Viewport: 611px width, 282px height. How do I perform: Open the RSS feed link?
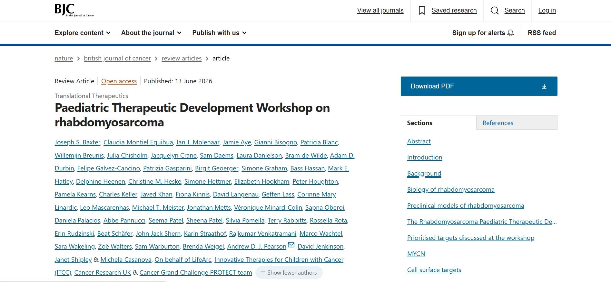(x=542, y=33)
